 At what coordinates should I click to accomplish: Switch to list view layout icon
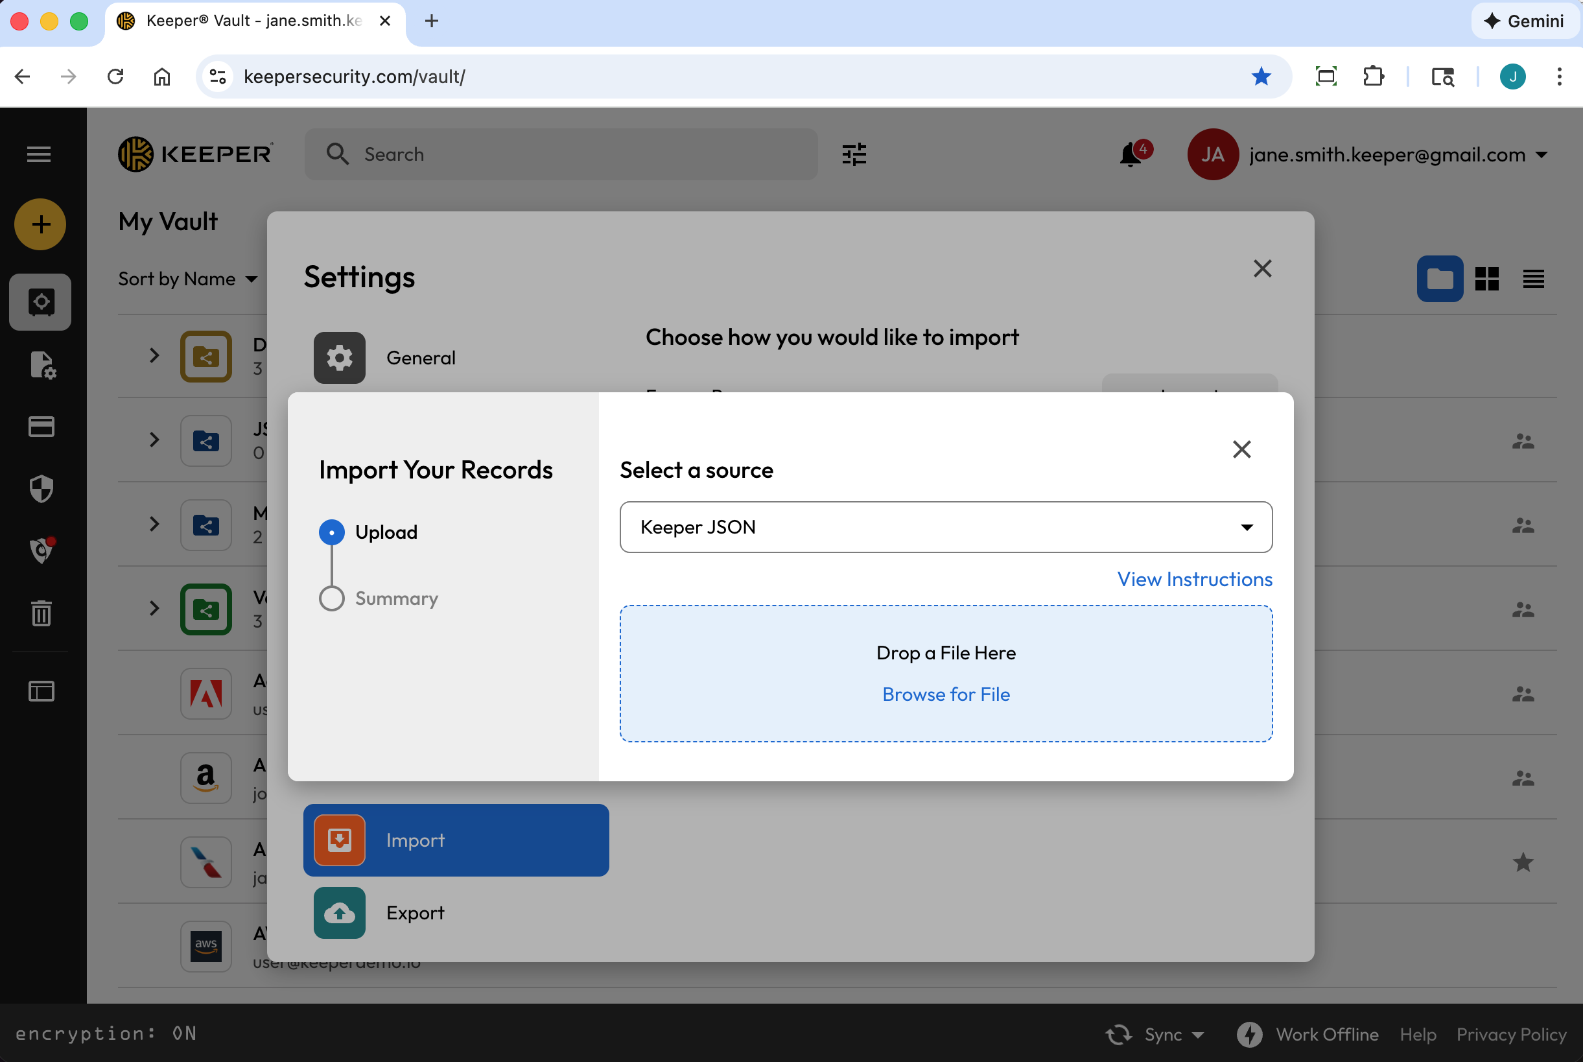pos(1533,278)
